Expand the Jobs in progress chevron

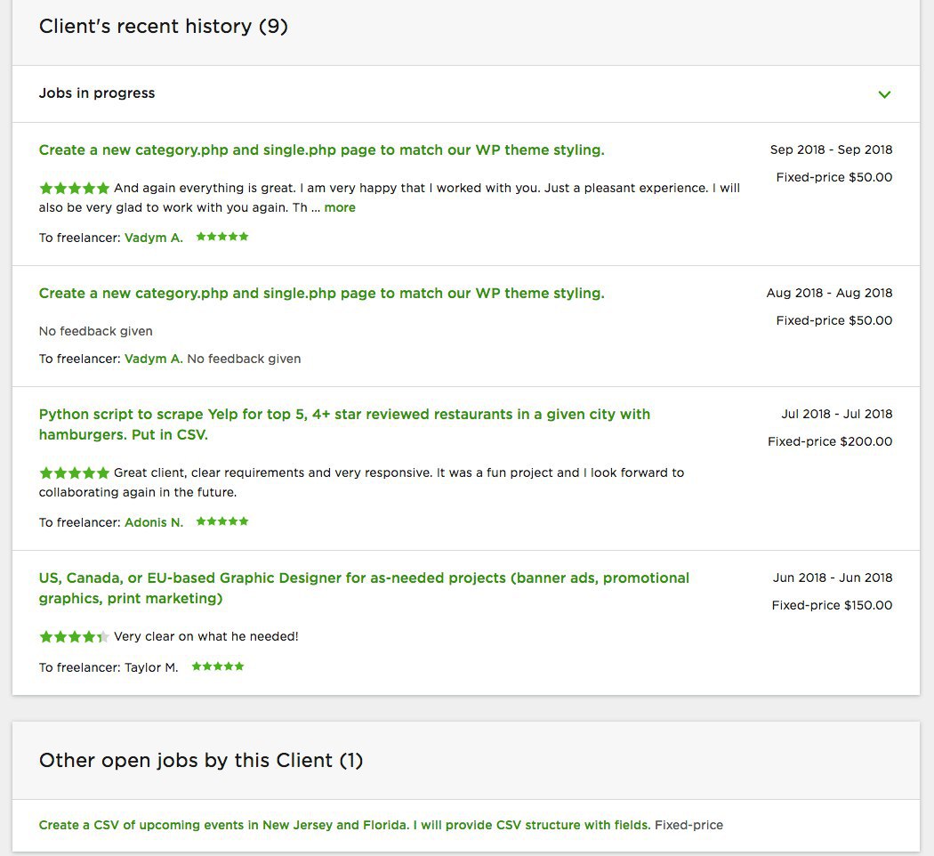click(x=884, y=94)
